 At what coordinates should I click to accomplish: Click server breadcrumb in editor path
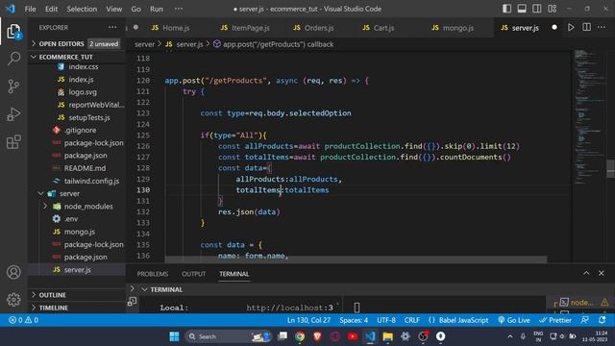[145, 44]
